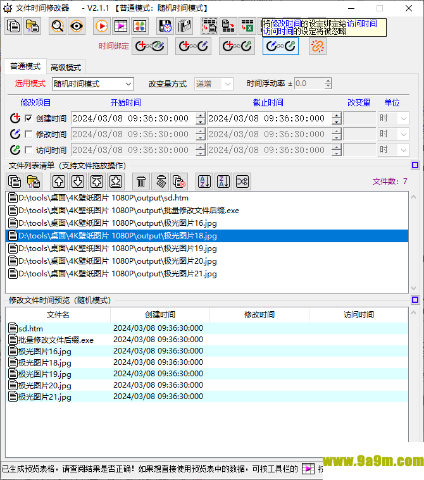Click the 时间浮动率 0.0 input field
The width and height of the screenshot is (424, 480).
click(x=309, y=83)
